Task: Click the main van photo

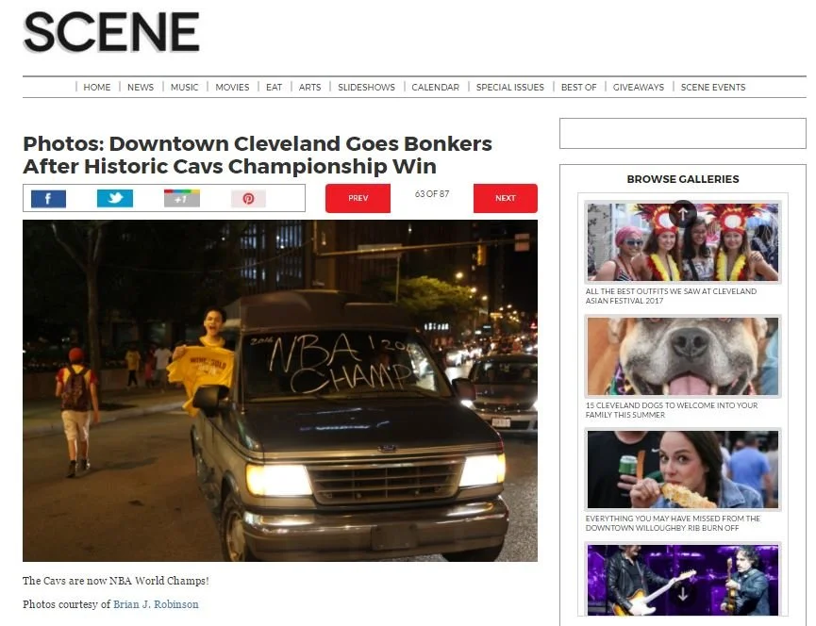Action: tap(280, 390)
